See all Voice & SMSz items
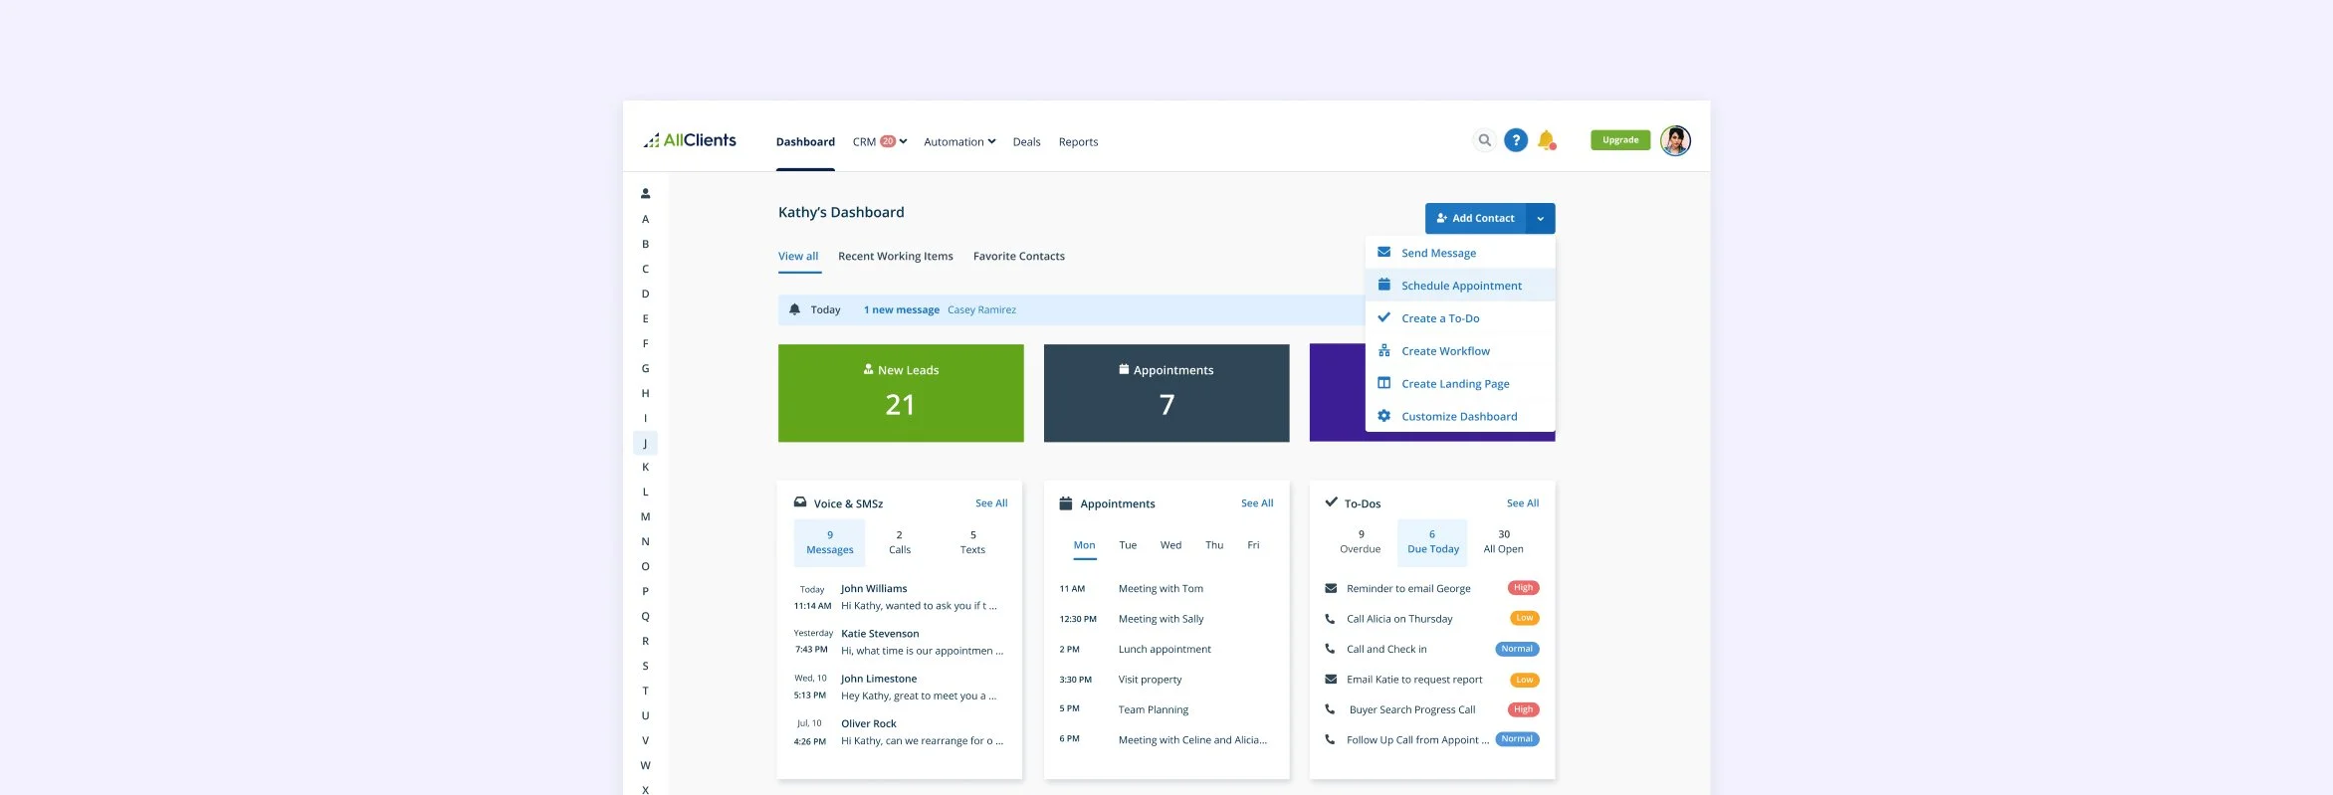 click(x=991, y=503)
